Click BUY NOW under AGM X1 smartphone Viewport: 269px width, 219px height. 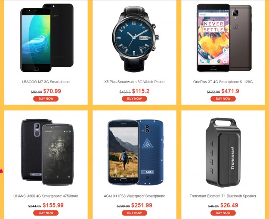[134, 213]
